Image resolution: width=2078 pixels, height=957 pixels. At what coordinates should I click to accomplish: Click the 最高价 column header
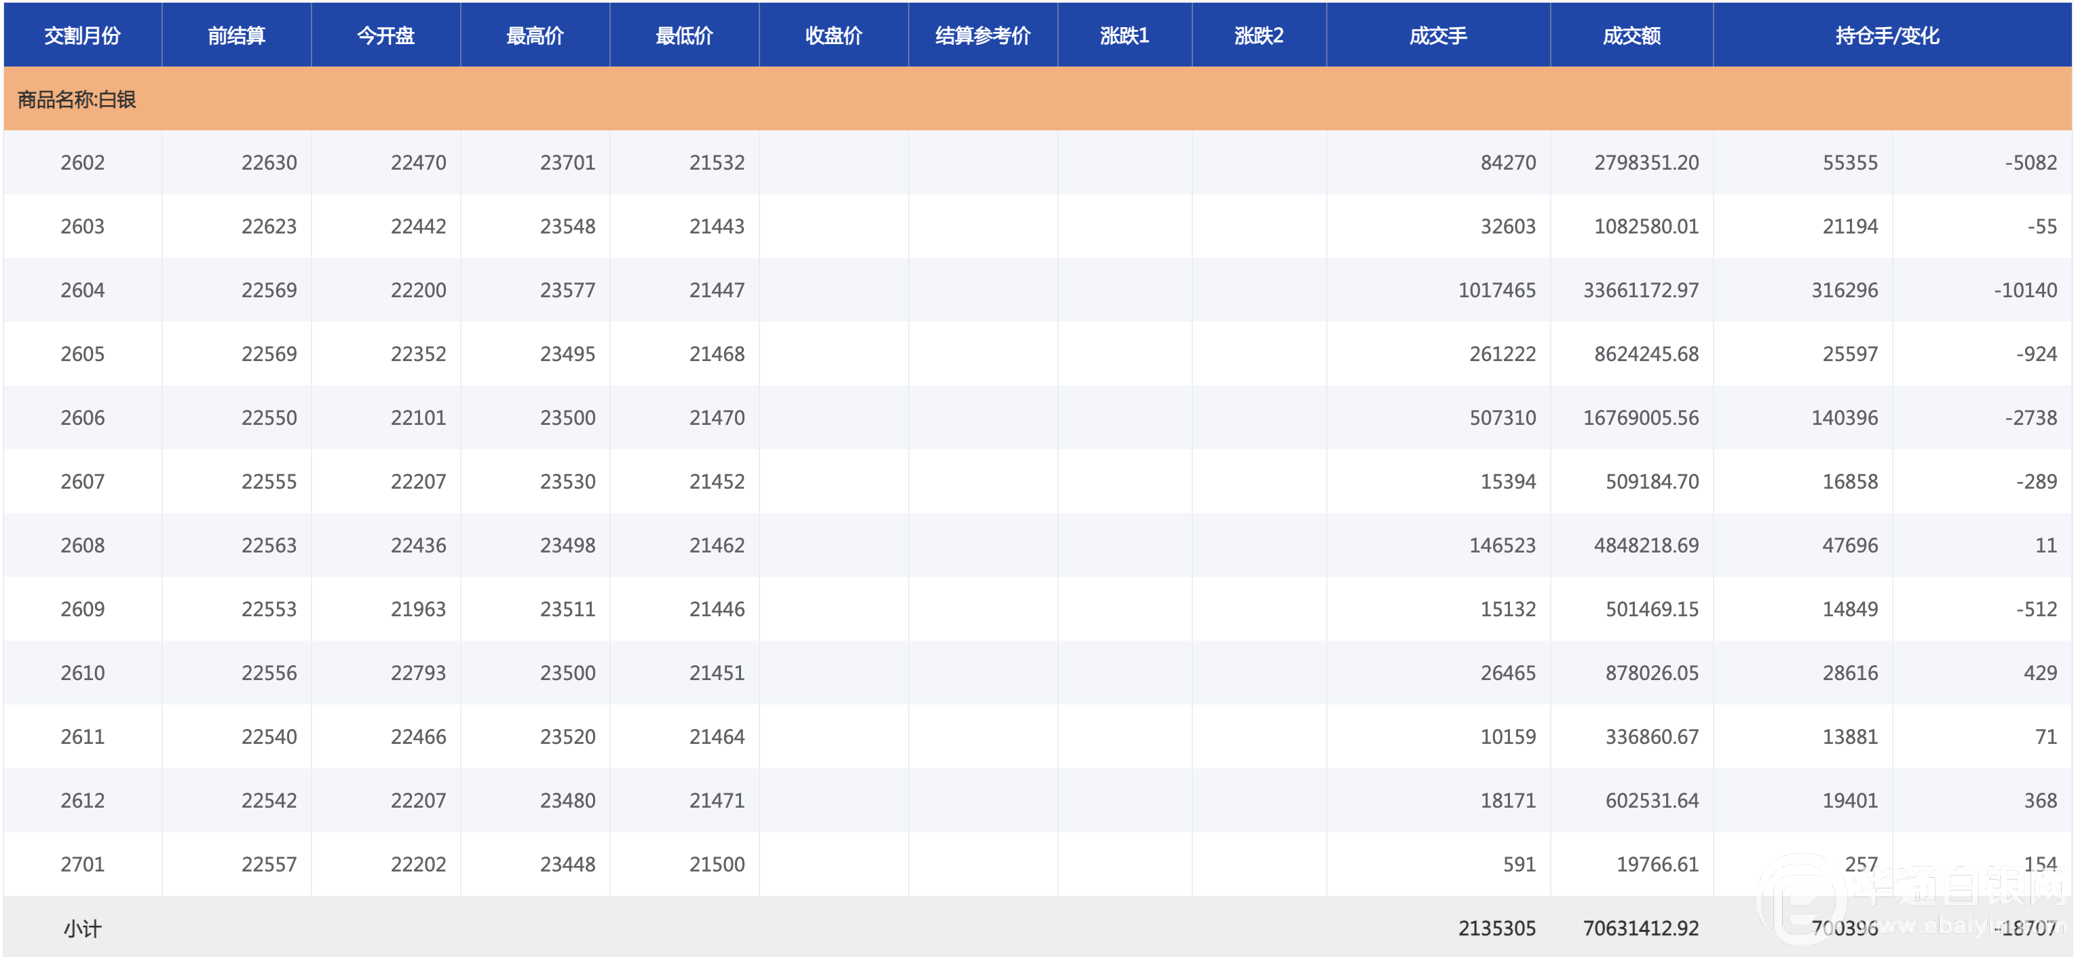[x=535, y=35]
